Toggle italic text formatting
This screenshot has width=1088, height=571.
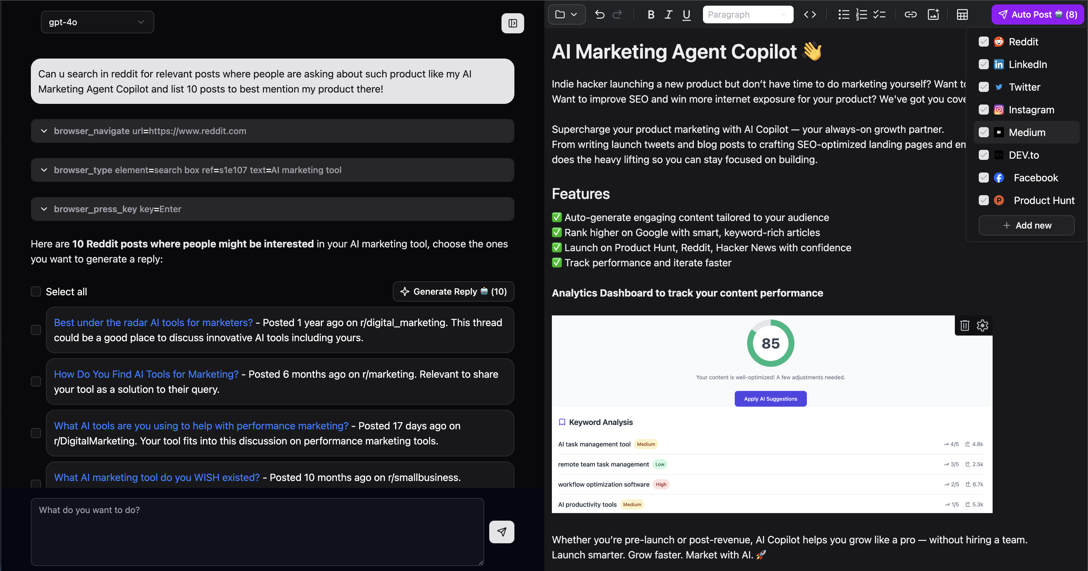point(668,15)
